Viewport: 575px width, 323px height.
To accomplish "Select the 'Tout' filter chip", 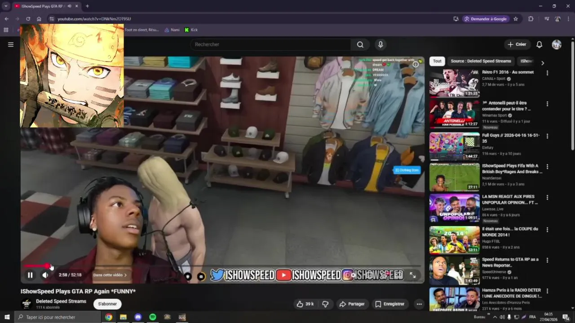I will [x=437, y=61].
